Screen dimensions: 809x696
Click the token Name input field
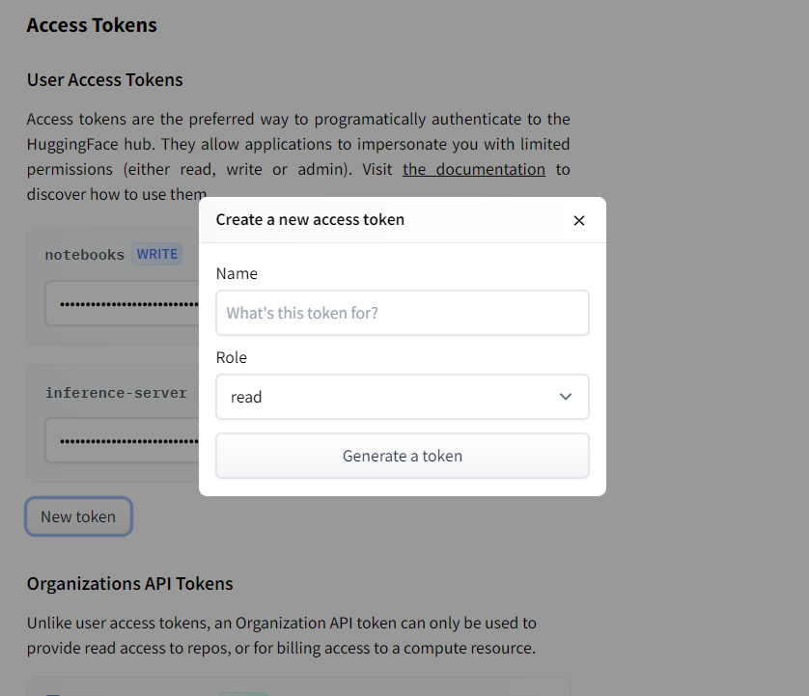coord(403,313)
